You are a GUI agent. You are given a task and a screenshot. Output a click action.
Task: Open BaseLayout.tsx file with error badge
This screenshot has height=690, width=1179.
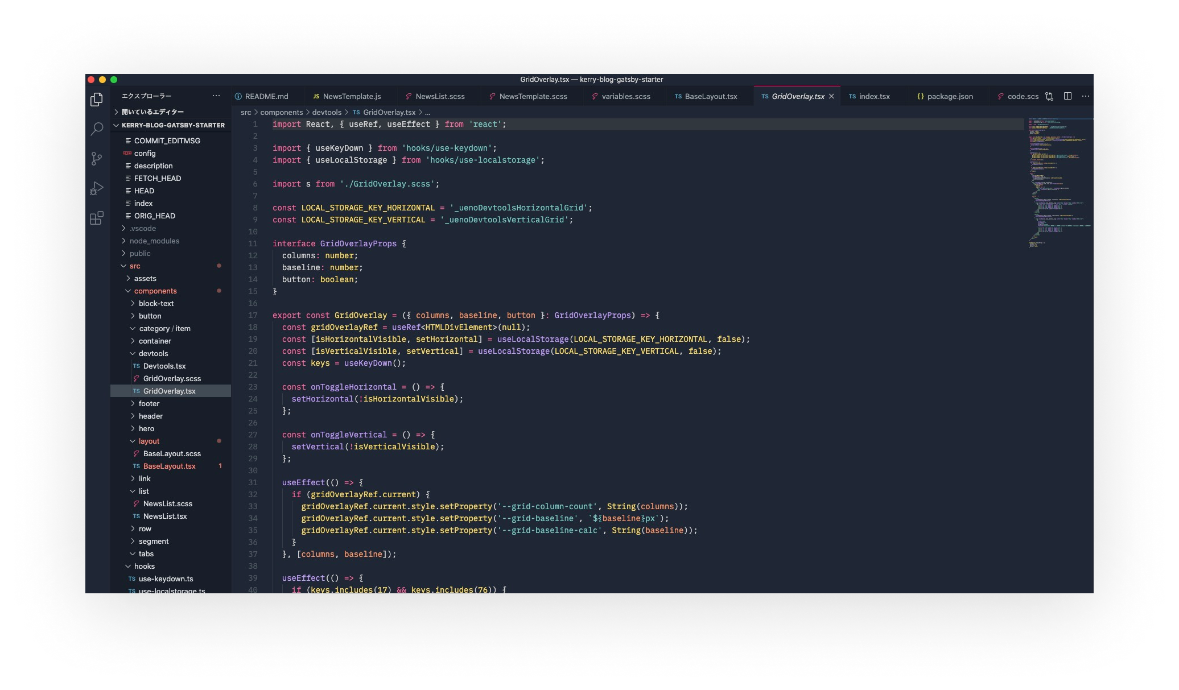[169, 466]
